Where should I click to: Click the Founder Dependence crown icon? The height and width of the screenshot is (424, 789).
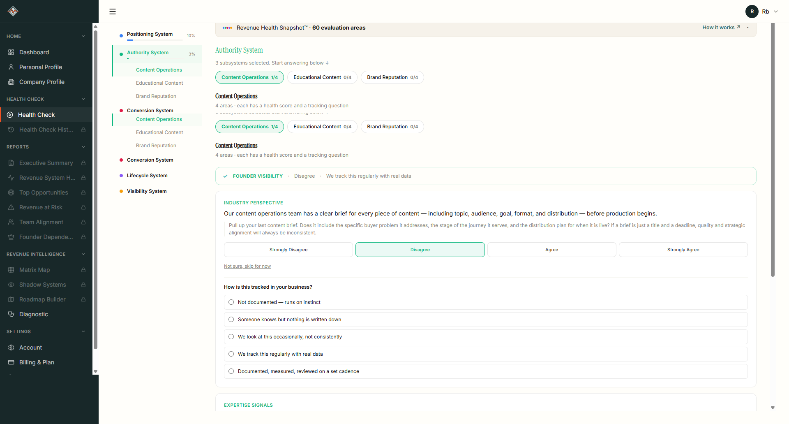click(11, 237)
